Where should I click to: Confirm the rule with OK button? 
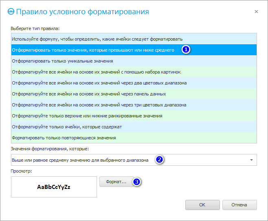click(x=202, y=205)
